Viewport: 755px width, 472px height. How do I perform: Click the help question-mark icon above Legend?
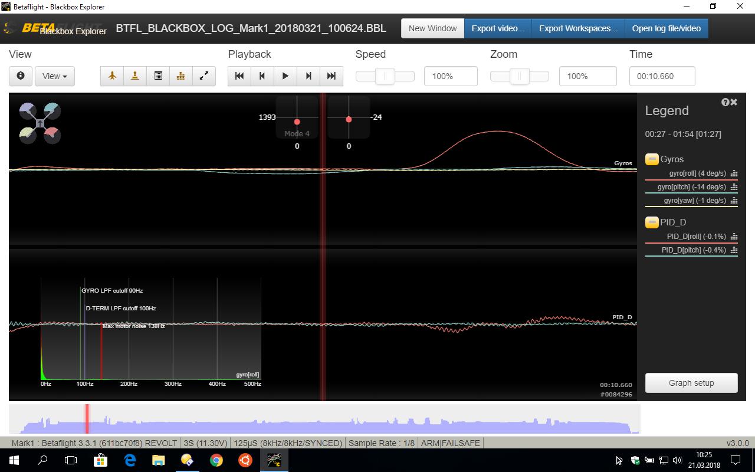point(725,101)
